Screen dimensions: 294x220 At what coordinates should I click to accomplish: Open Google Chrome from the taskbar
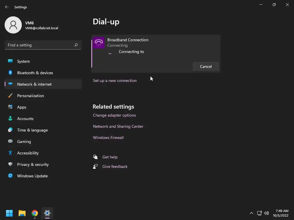tap(35, 213)
